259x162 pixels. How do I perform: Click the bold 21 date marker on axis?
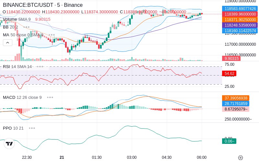(x=62, y=157)
